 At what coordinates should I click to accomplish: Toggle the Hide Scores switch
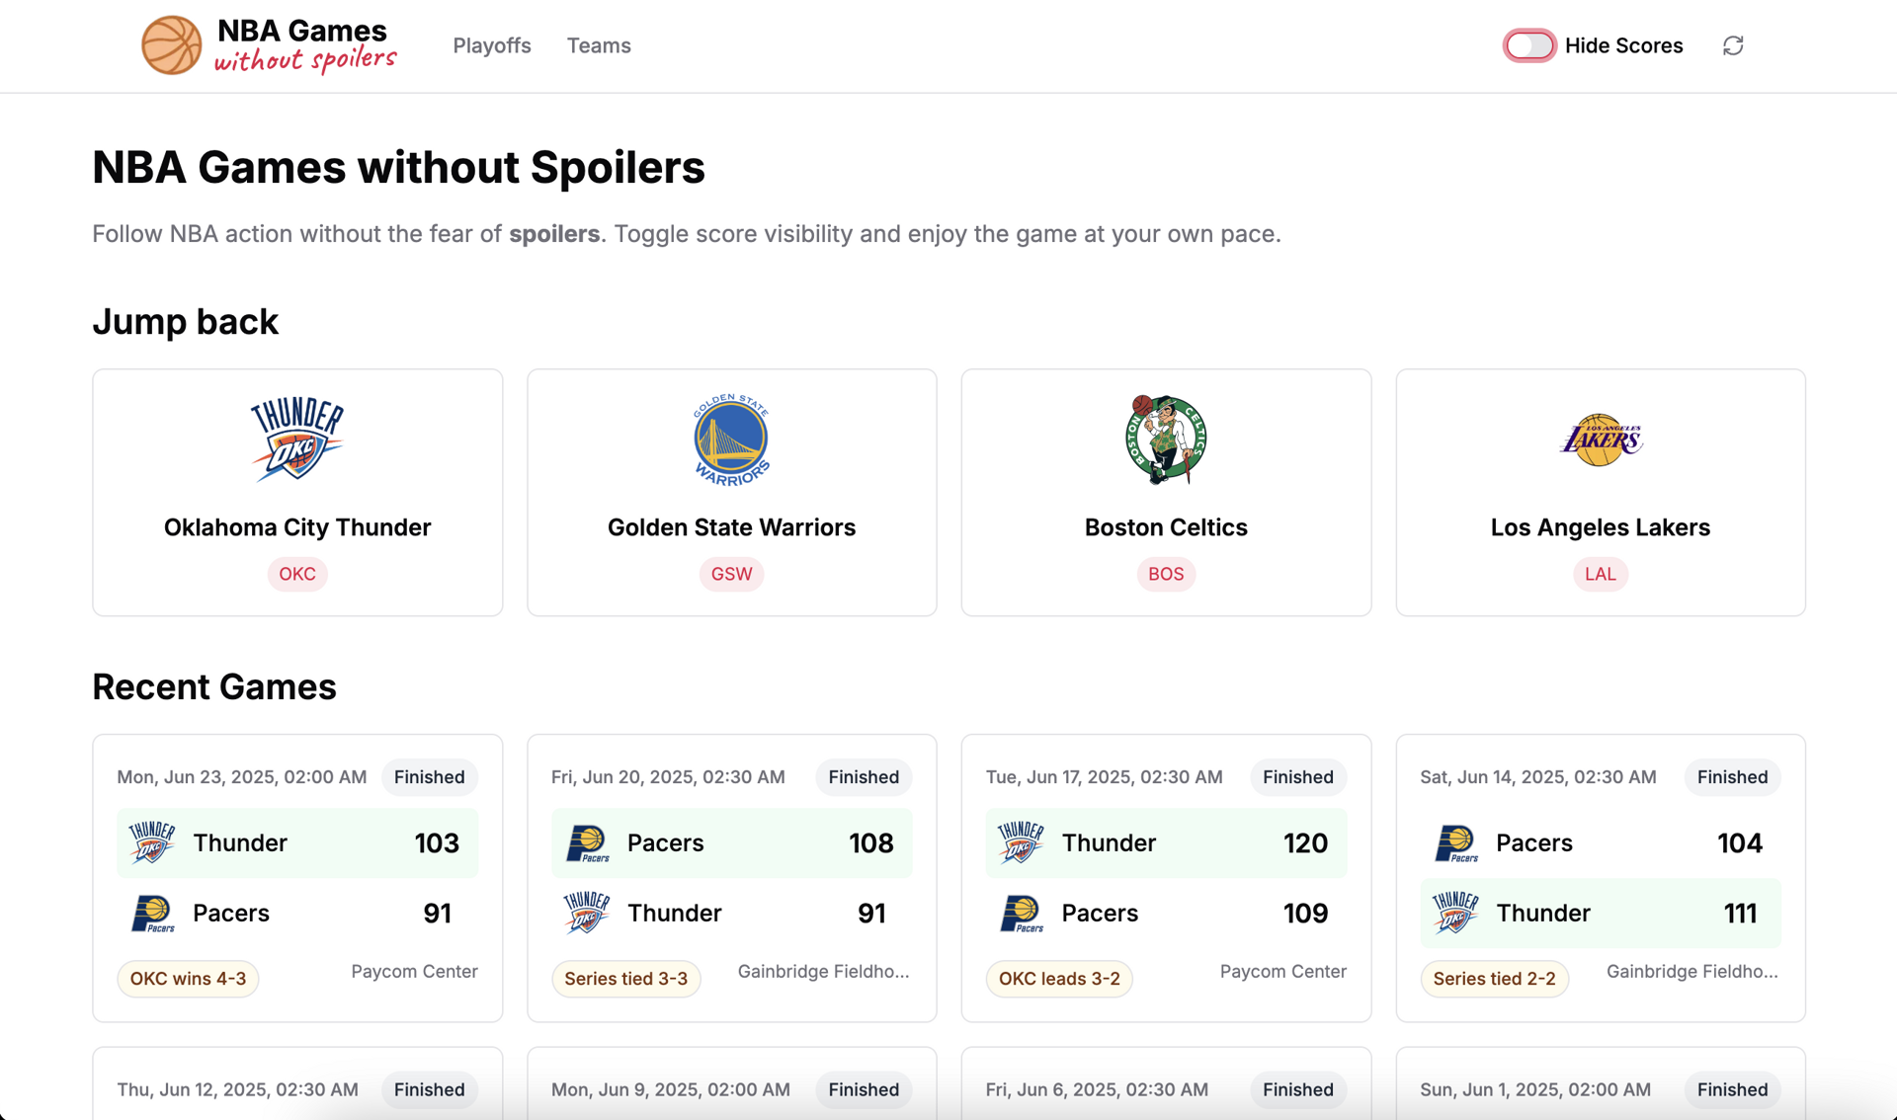(1528, 45)
